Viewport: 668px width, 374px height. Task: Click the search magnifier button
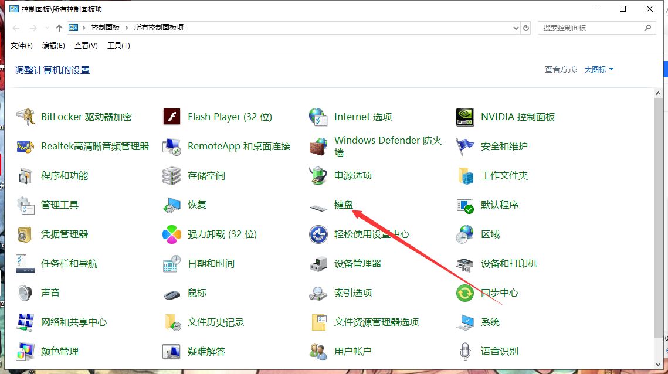click(647, 28)
